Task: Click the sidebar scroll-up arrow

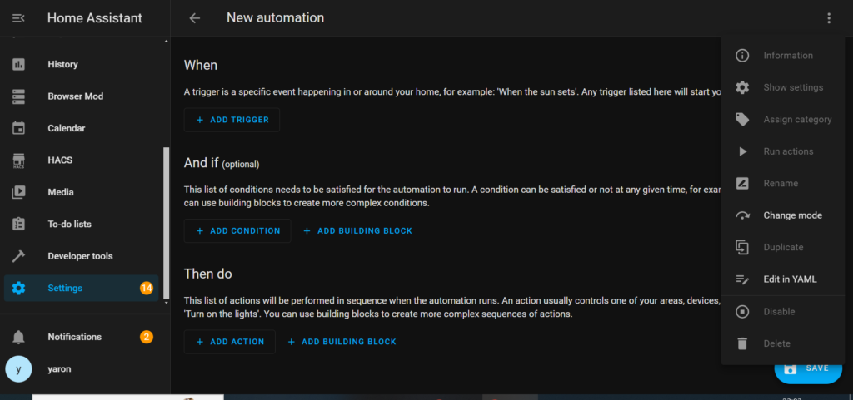Action: point(167,41)
